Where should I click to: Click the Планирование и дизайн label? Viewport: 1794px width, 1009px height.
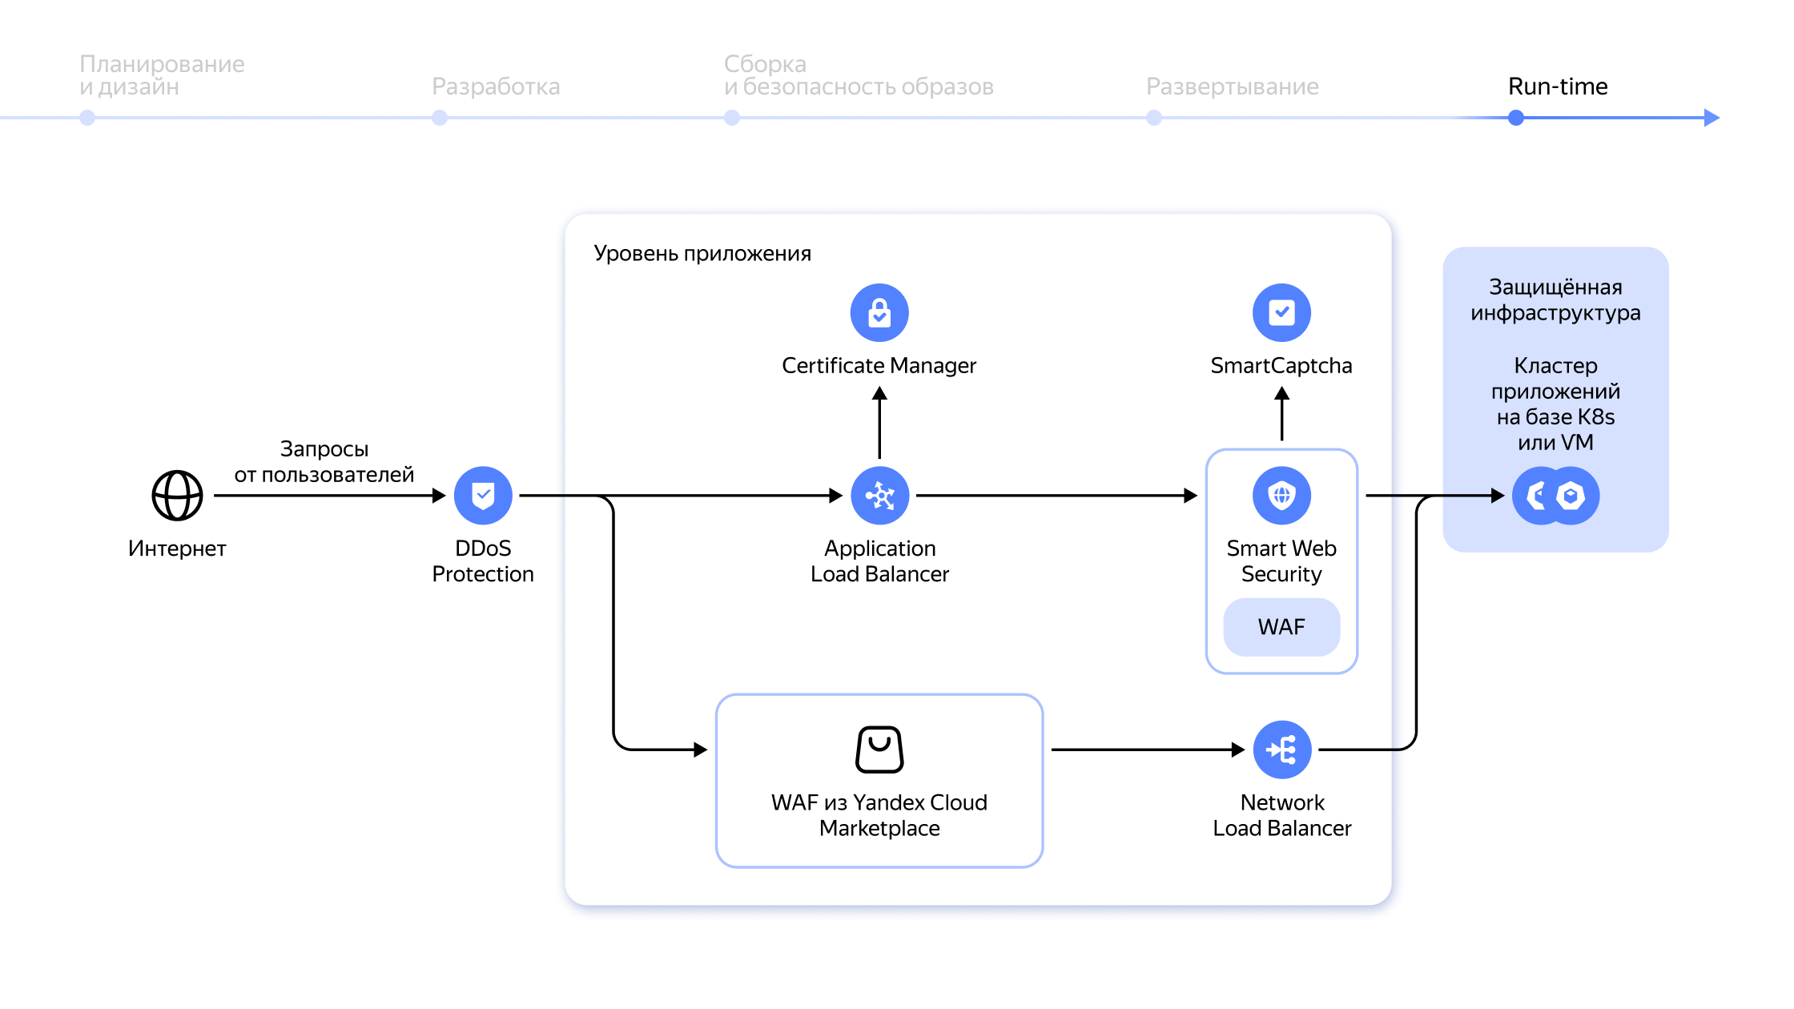pos(162,75)
